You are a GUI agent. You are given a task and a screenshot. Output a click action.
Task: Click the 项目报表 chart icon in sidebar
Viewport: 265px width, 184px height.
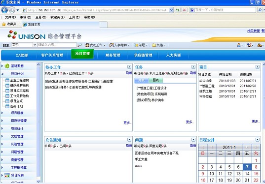(7, 175)
